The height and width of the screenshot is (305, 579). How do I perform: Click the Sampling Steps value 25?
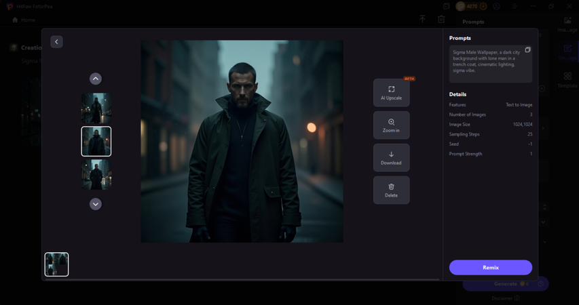(x=530, y=134)
